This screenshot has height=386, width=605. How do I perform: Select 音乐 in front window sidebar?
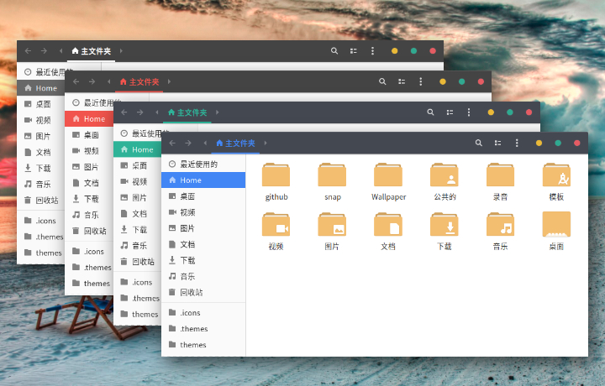pyautogui.click(x=203, y=276)
